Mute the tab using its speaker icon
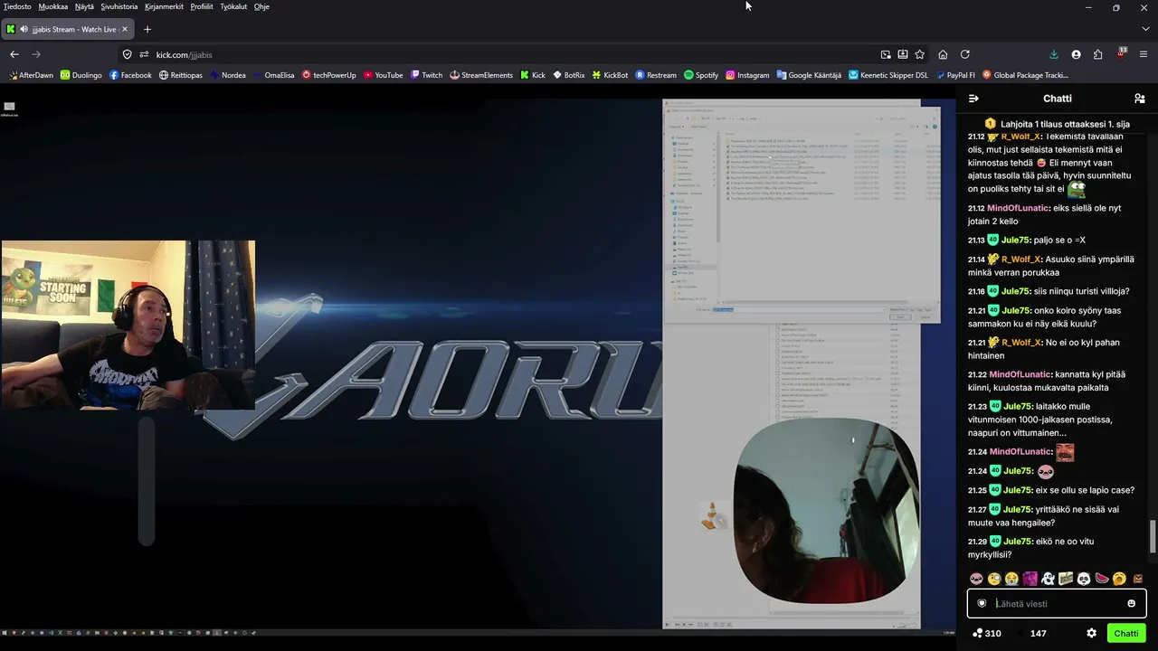Viewport: 1158px width, 651px height. [24, 29]
